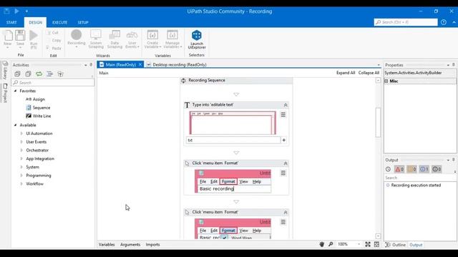458x257 pixels.
Task: Click Collapse All link
Action: pos(369,73)
